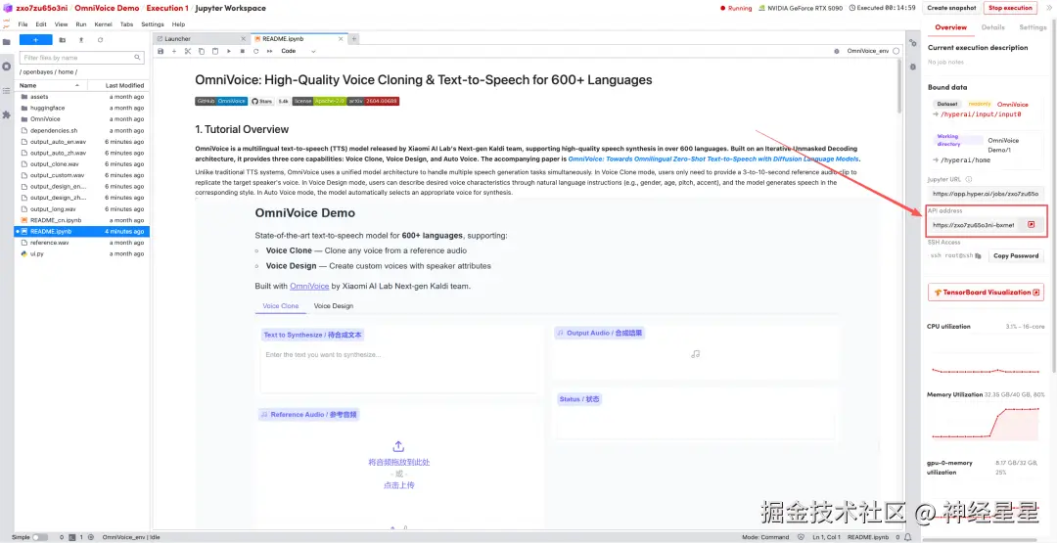Click the Stop execution button
The height and width of the screenshot is (543, 1057).
pyautogui.click(x=1010, y=8)
